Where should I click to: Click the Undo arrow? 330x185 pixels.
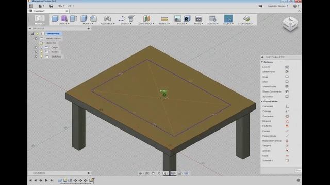60,6
